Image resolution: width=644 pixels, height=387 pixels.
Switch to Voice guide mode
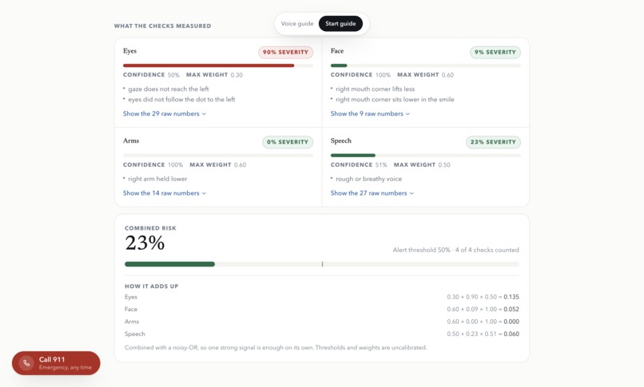click(x=297, y=24)
